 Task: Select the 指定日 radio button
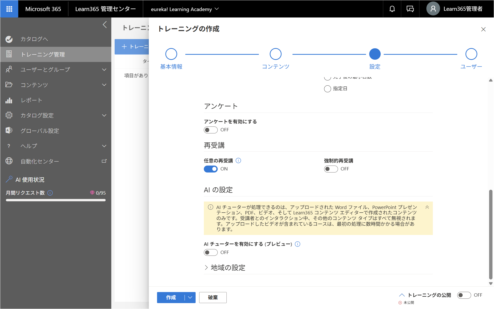[327, 89]
